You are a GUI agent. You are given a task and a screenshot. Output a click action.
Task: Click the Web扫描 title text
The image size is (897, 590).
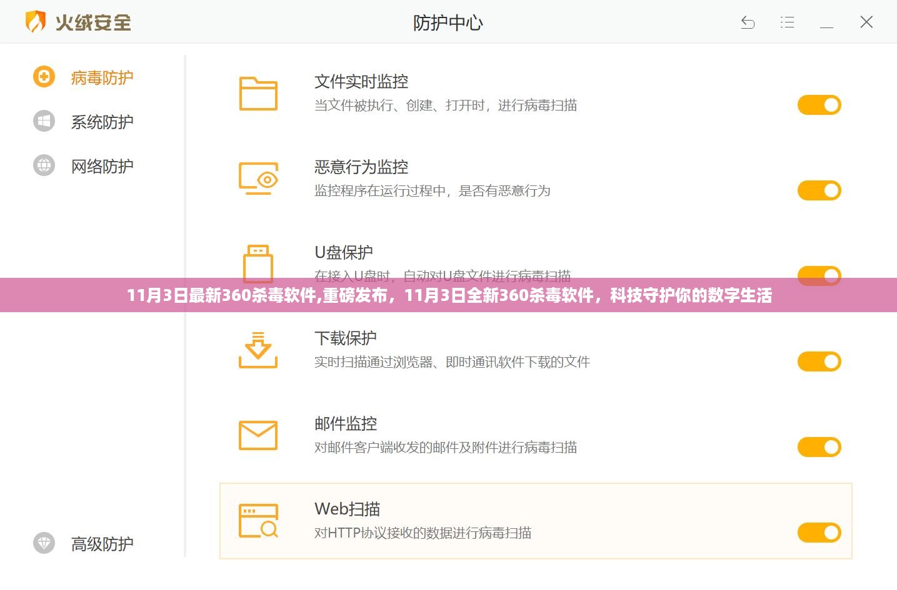tap(347, 509)
